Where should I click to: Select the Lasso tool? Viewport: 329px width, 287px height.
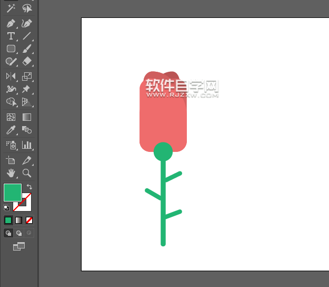tap(27, 8)
